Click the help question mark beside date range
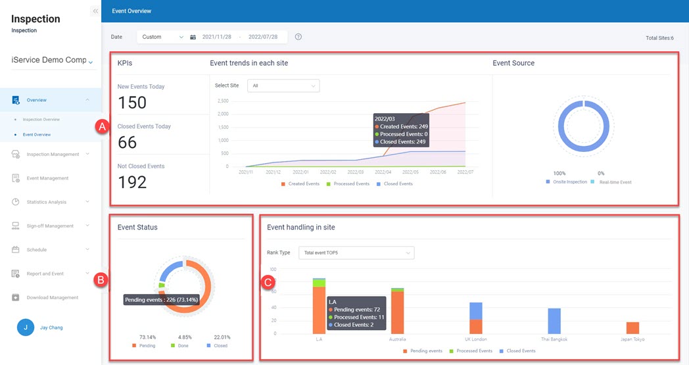 [x=298, y=37]
